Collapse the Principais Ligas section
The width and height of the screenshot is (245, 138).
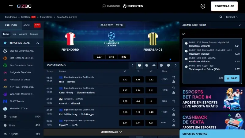[x=38, y=43]
